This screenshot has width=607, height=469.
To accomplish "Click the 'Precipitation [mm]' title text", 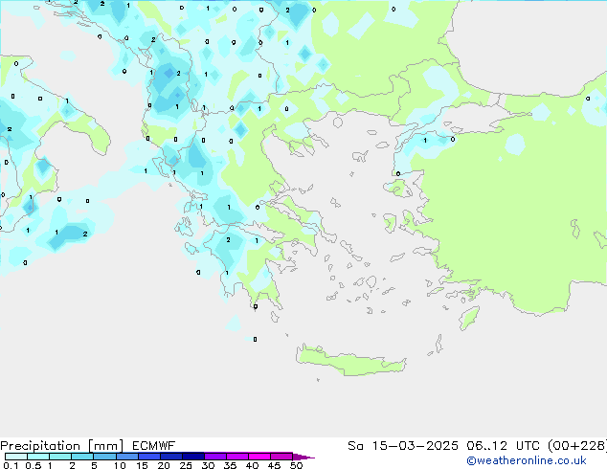I will 62,446.
